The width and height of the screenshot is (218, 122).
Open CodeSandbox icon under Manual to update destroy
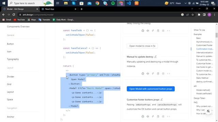[143, 74]
